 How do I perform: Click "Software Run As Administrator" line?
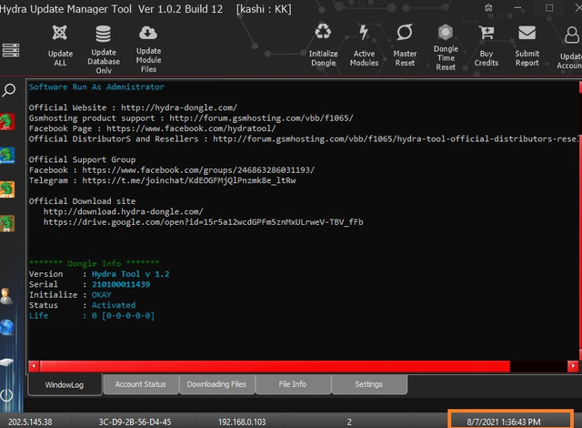tap(96, 87)
